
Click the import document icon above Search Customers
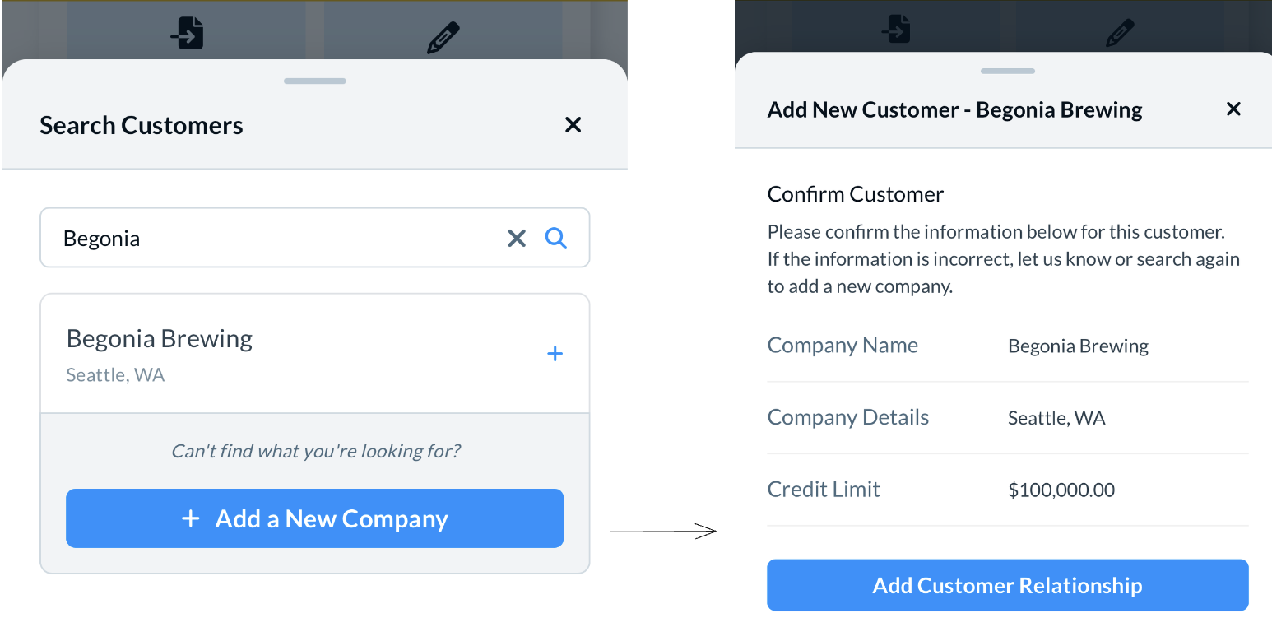[188, 34]
